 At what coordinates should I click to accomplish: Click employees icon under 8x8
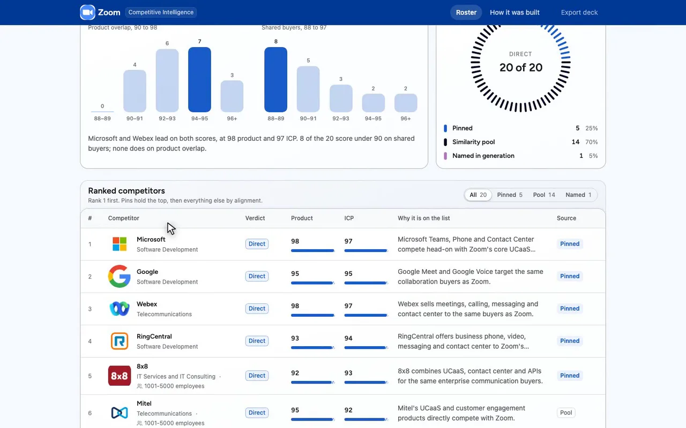coord(139,386)
